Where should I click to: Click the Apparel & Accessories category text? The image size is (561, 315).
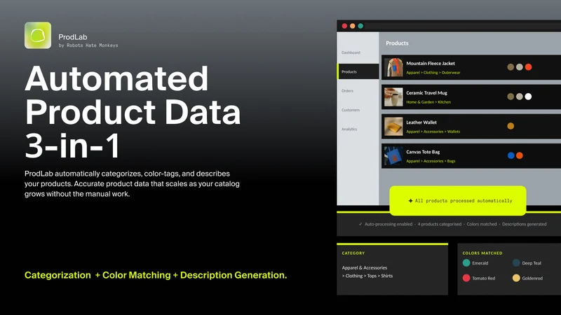364,267
